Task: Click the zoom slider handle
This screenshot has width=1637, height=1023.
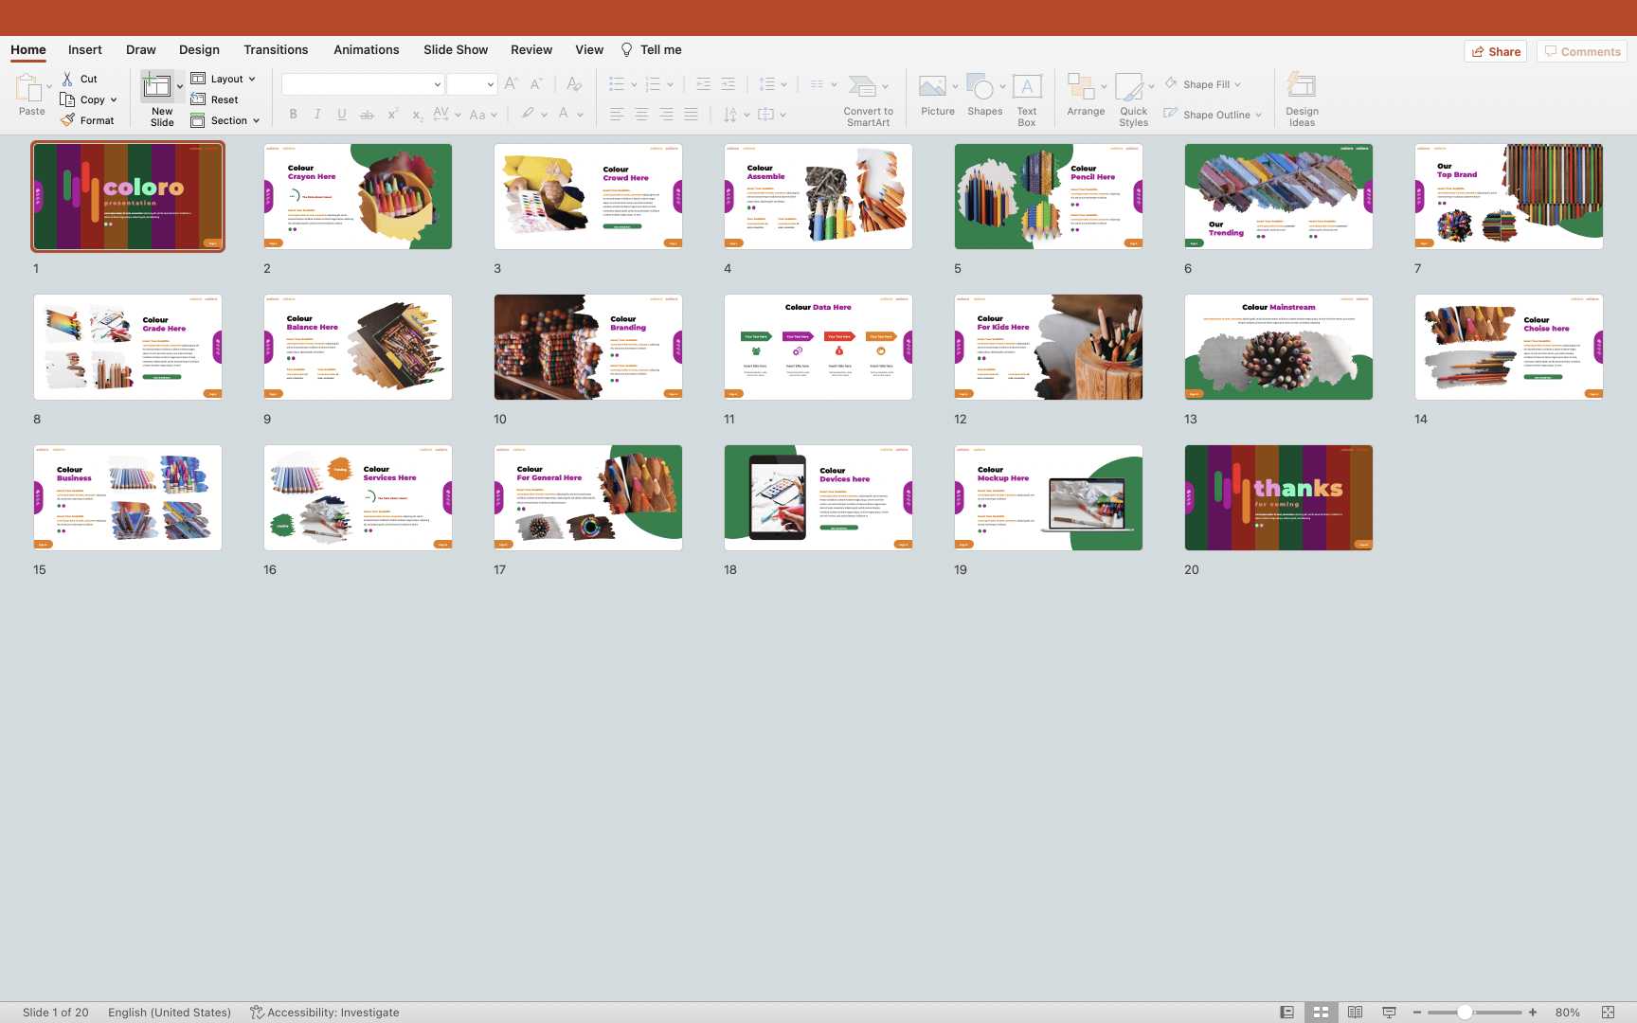Action: (1465, 1013)
